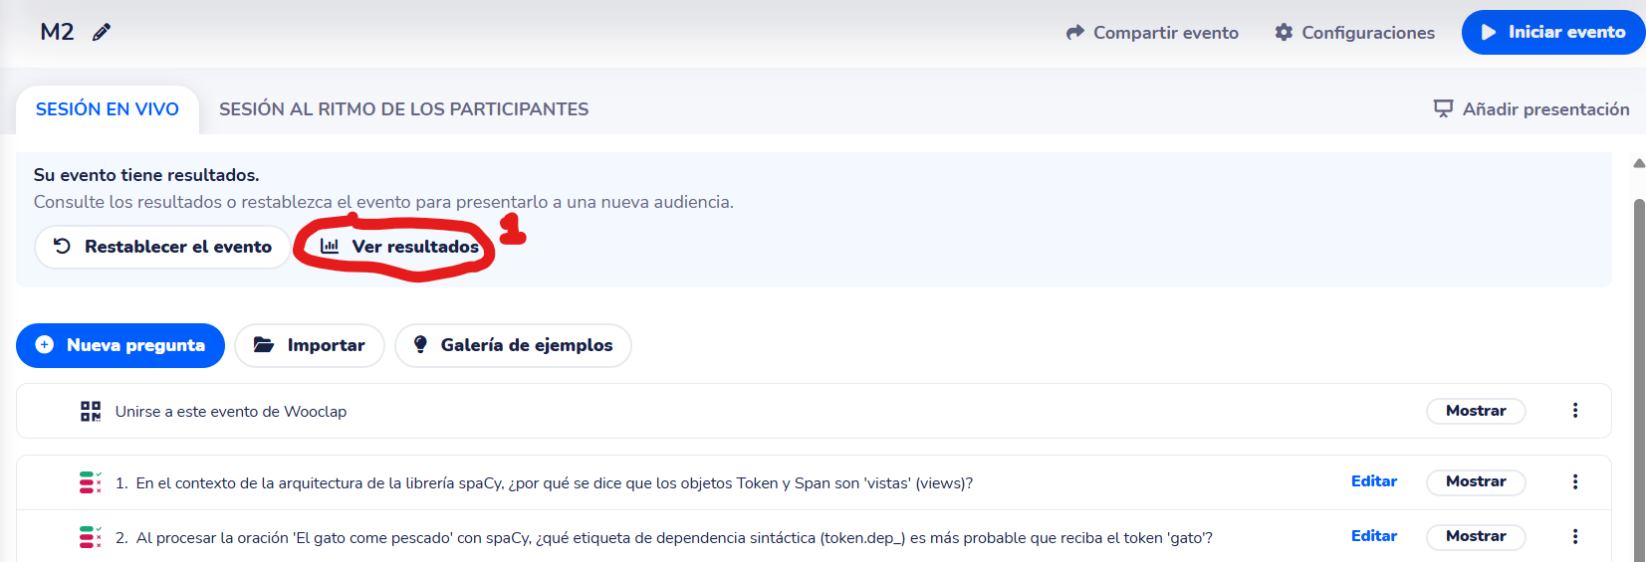Click Compartir evento share button
Image resolution: width=1646 pixels, height=562 pixels.
click(1152, 33)
